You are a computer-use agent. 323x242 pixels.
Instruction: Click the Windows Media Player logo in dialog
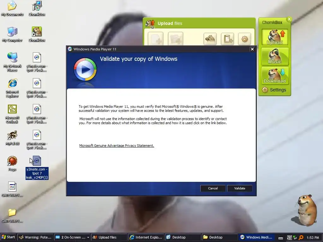tap(85, 70)
